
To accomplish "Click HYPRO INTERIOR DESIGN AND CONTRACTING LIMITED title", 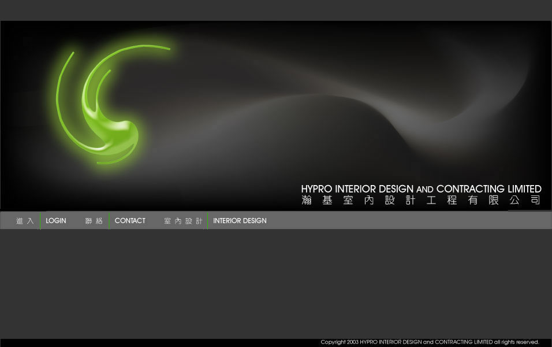I will (421, 189).
